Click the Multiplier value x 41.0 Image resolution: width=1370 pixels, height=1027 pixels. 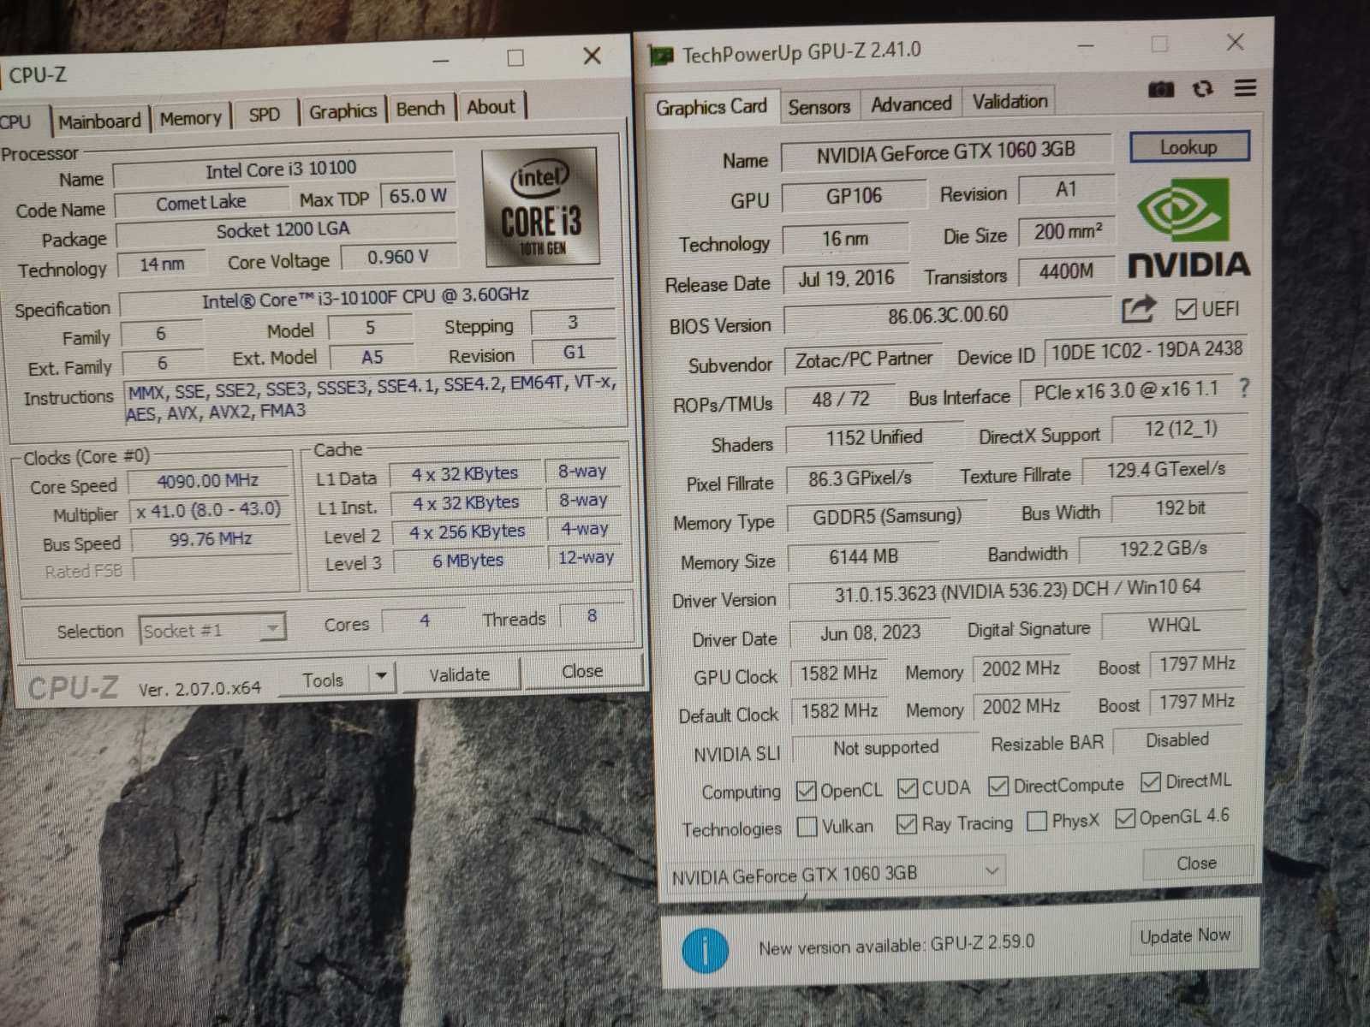[x=208, y=510]
